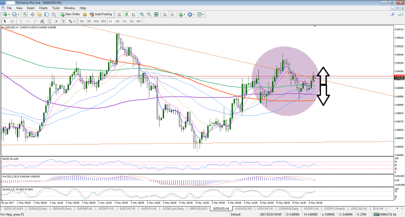Open the Charts menu
The image size is (405, 217).
click(x=43, y=8)
